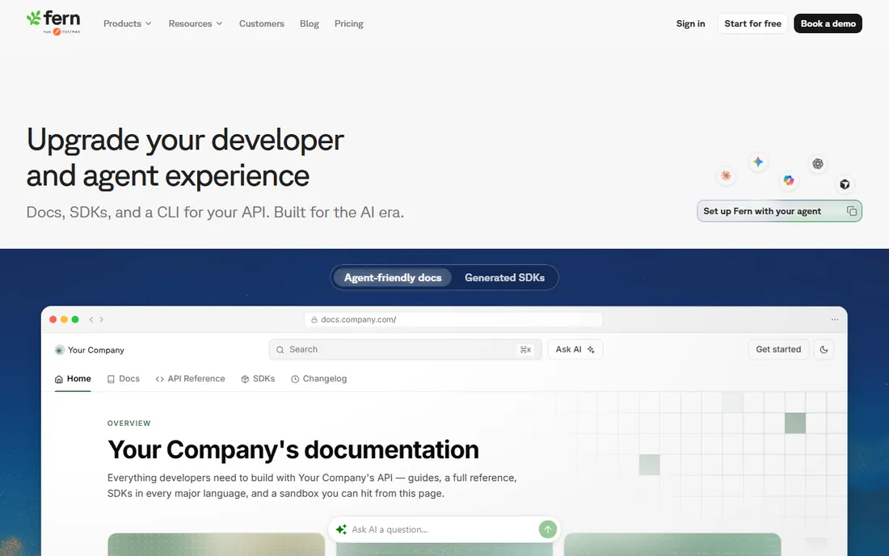Click the Fern logo

coord(53,23)
